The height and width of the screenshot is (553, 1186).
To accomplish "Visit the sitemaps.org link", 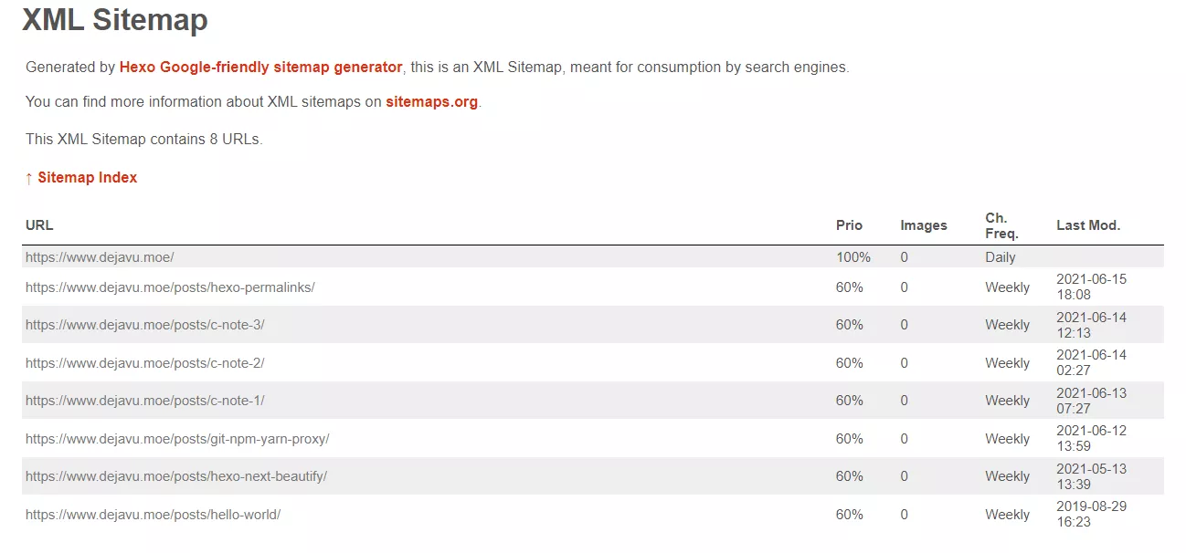I will tap(431, 101).
